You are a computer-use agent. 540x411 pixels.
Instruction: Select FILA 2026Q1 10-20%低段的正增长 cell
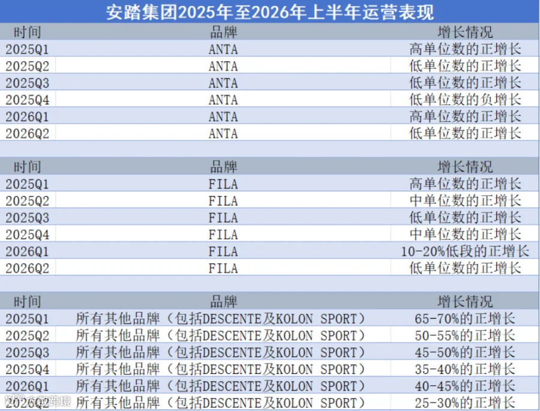pos(465,251)
